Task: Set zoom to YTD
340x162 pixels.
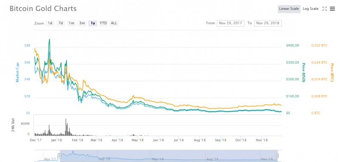Action: pyautogui.click(x=103, y=23)
